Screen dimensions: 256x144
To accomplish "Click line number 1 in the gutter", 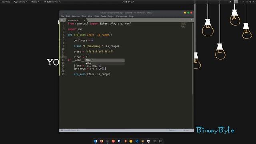I will click(x=64, y=24).
